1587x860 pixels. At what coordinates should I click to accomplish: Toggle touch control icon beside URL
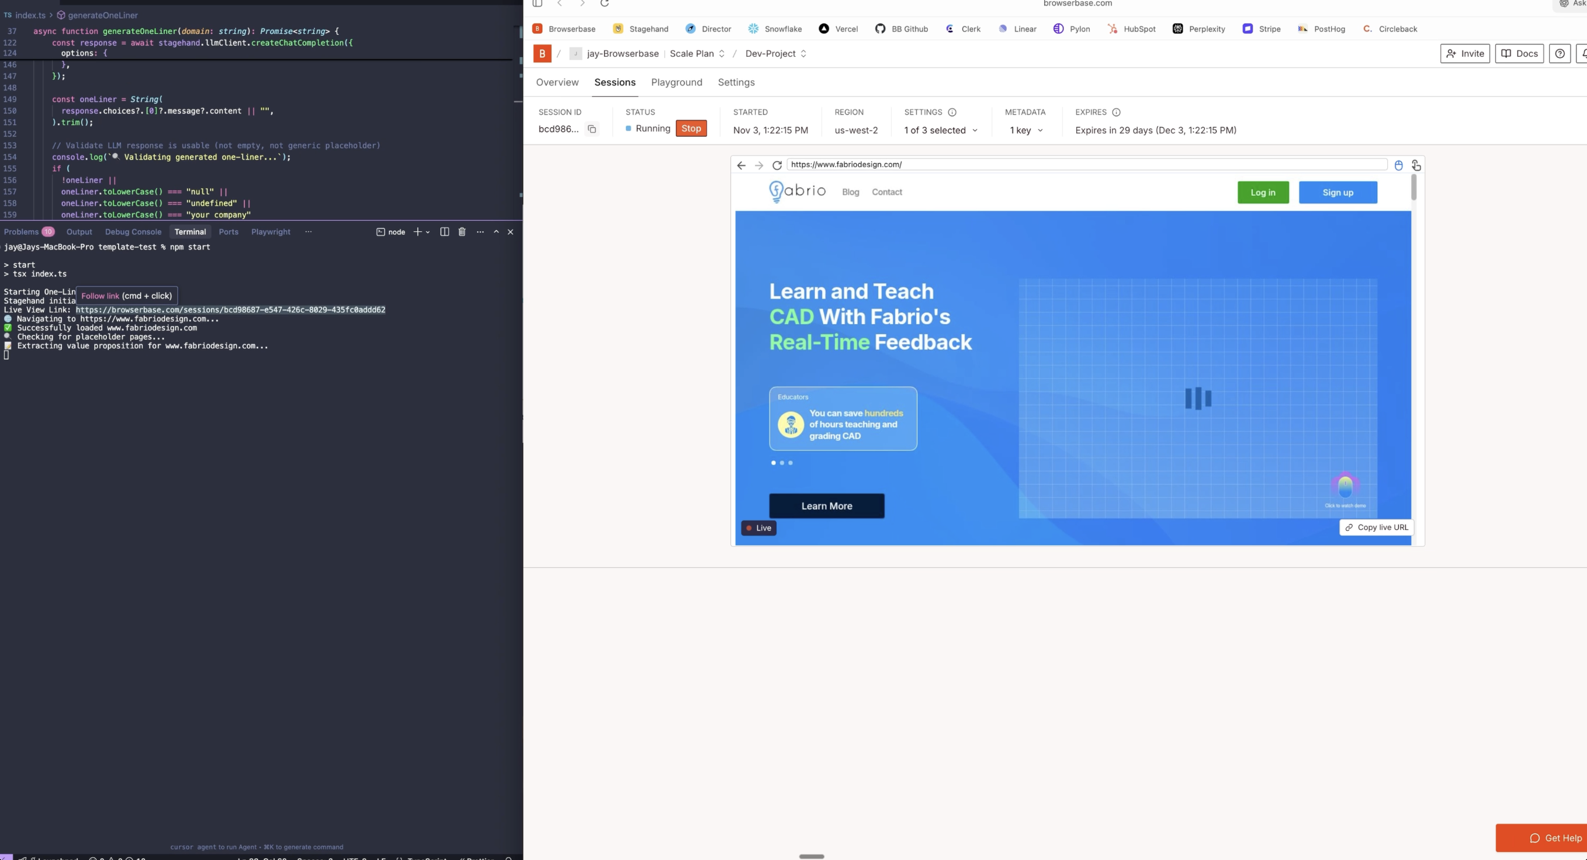pyautogui.click(x=1416, y=165)
